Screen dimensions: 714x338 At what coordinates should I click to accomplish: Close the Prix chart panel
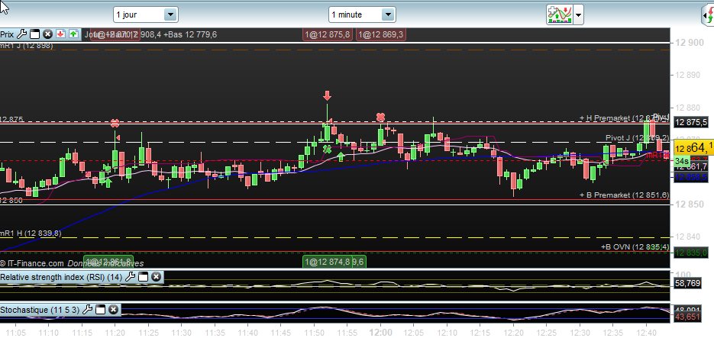coord(47,34)
